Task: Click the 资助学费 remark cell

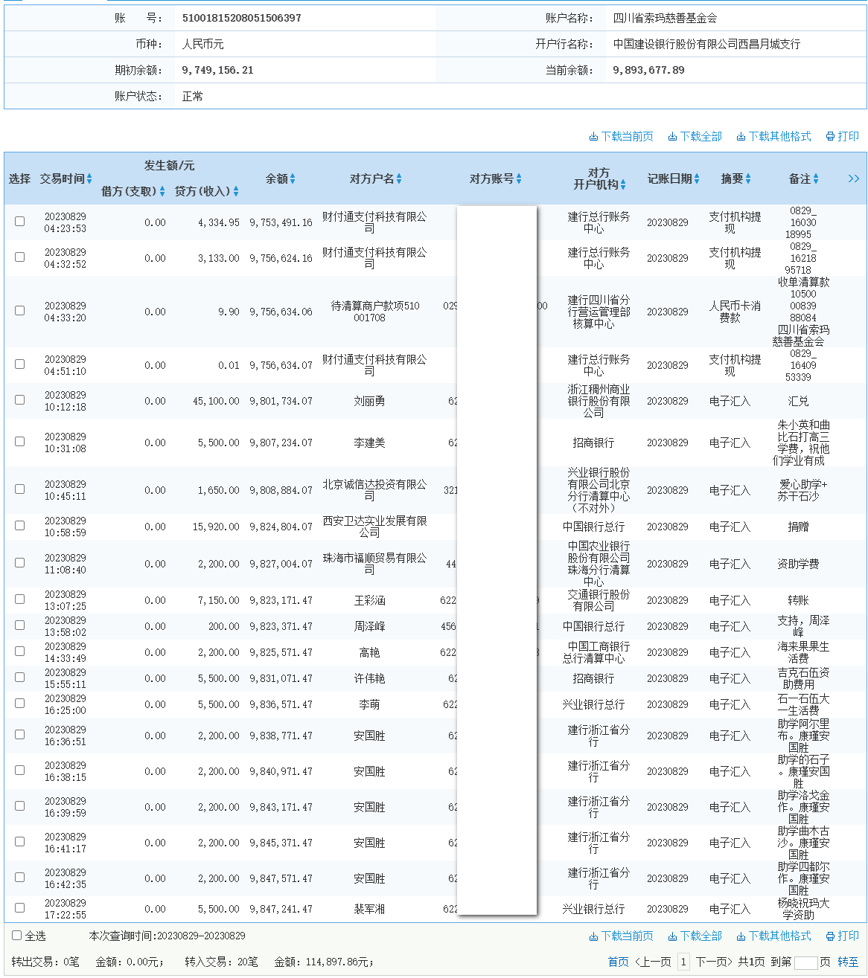Action: coord(798,564)
